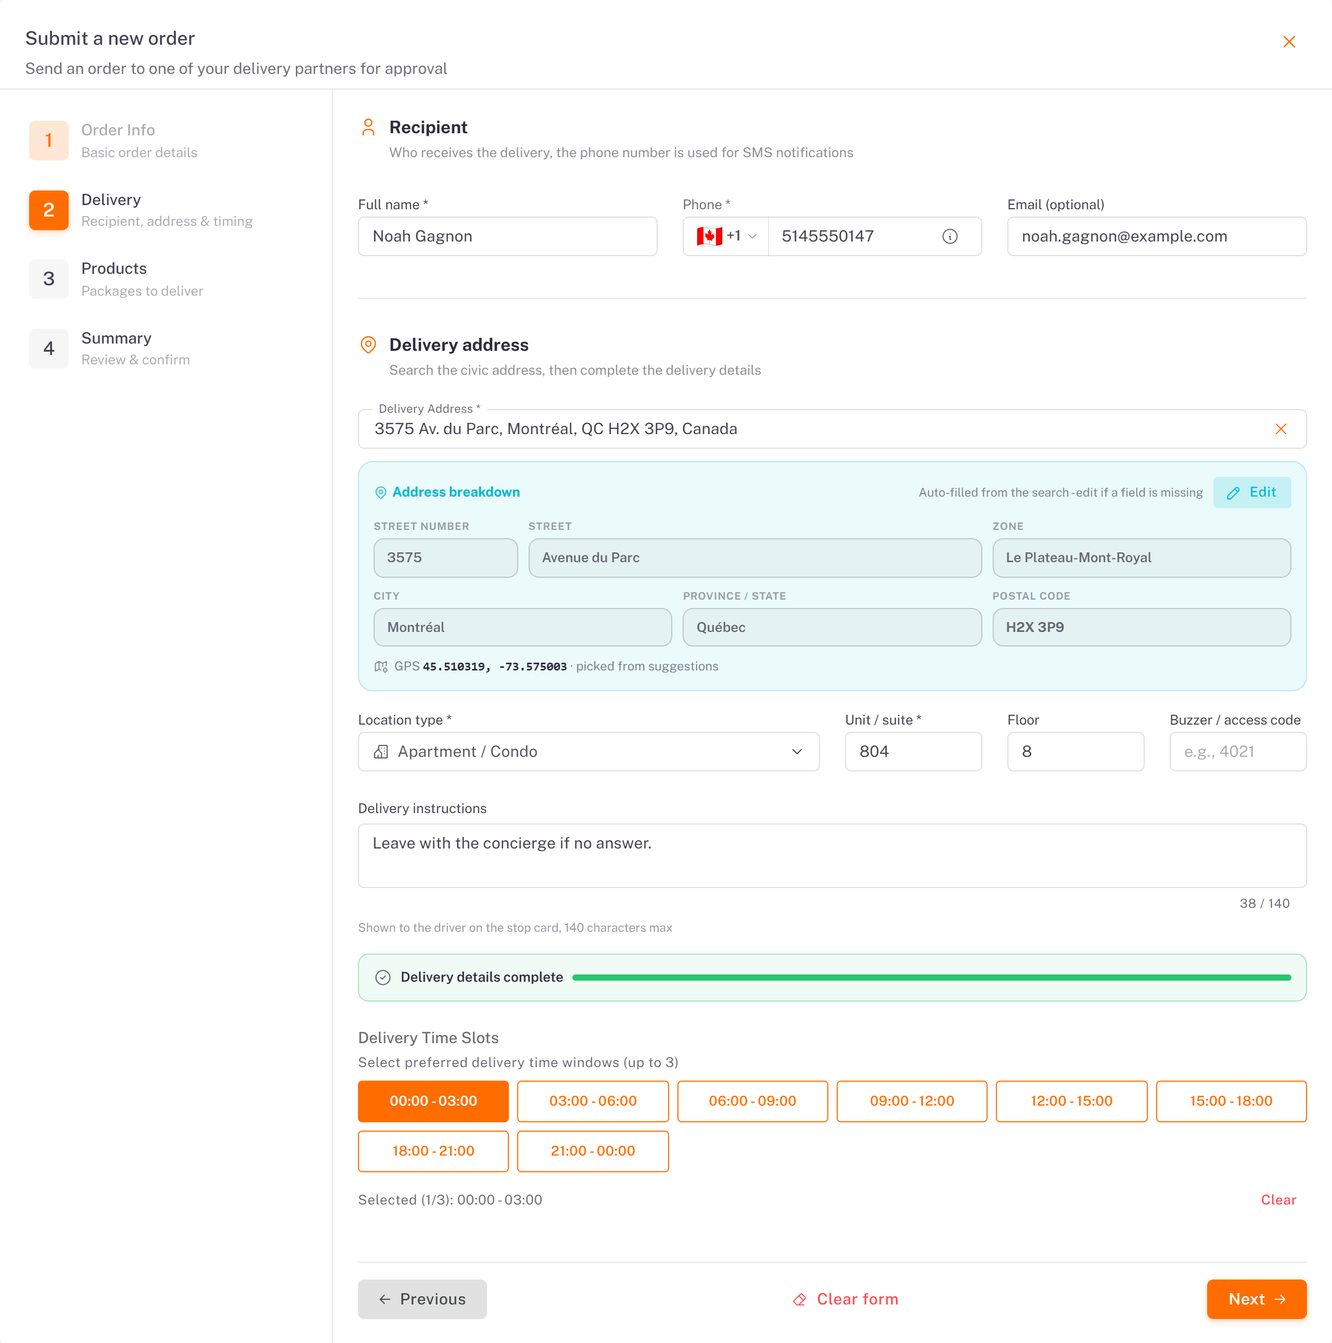Viewport: 1332px width, 1343px height.
Task: Clear the selected time slots
Action: [x=1278, y=1200]
